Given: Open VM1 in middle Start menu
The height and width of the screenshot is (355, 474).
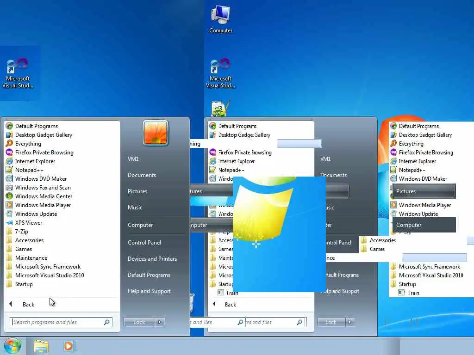Looking at the screenshot, I should pos(325,159).
